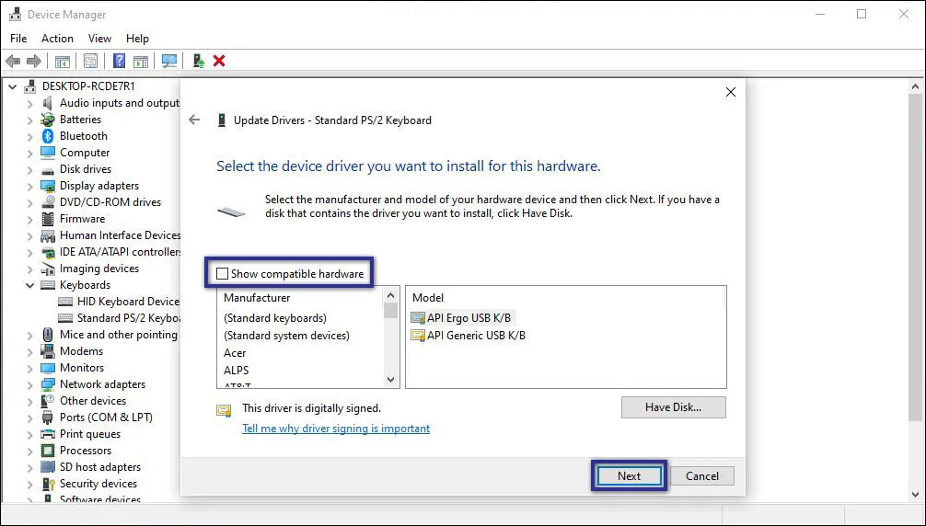Viewport: 926px width, 526px height.
Task: Select Acer in Manufacturer list
Action: coord(235,352)
